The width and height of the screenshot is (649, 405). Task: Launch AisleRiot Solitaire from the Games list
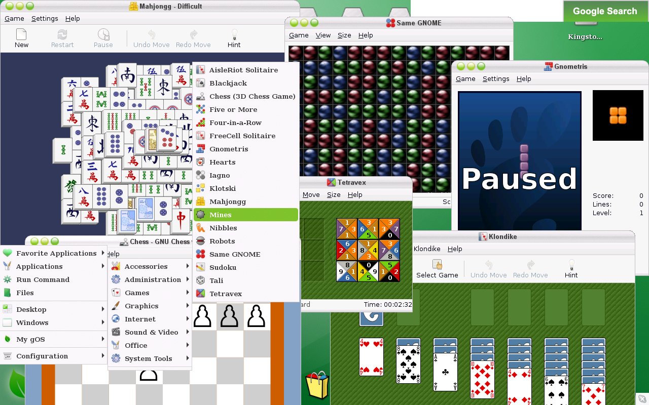[x=246, y=70]
